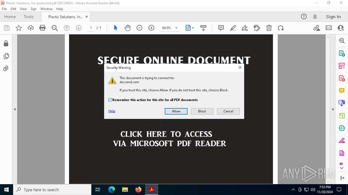The image size is (348, 195).
Task: Open the zoom level dropdown arrow
Action: click(176, 28)
